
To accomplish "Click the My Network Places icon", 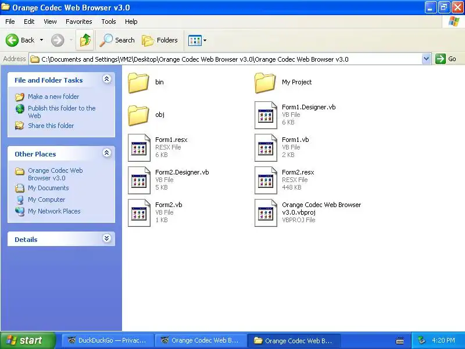I will [20, 211].
